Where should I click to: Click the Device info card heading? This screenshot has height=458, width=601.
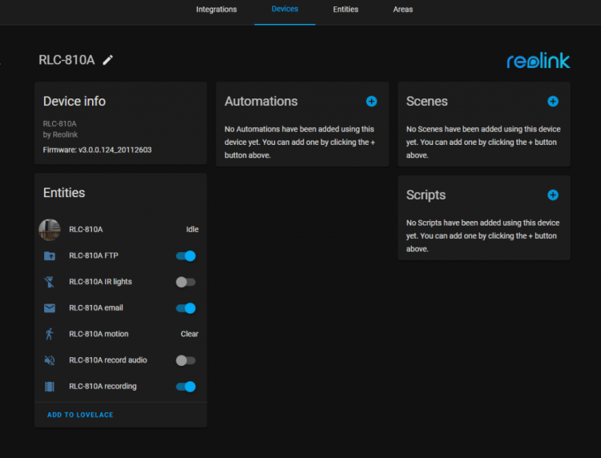(75, 101)
